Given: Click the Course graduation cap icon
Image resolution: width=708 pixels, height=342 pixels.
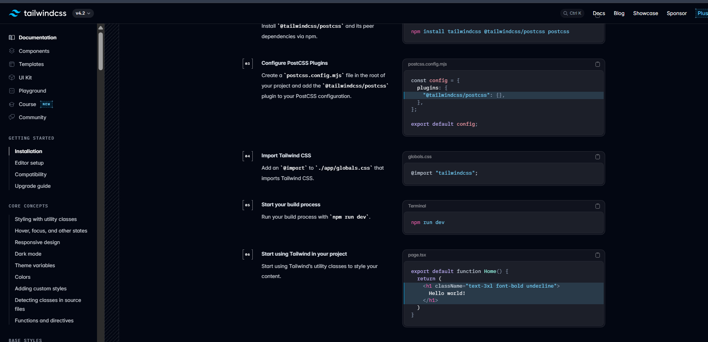Looking at the screenshot, I should [x=12, y=104].
